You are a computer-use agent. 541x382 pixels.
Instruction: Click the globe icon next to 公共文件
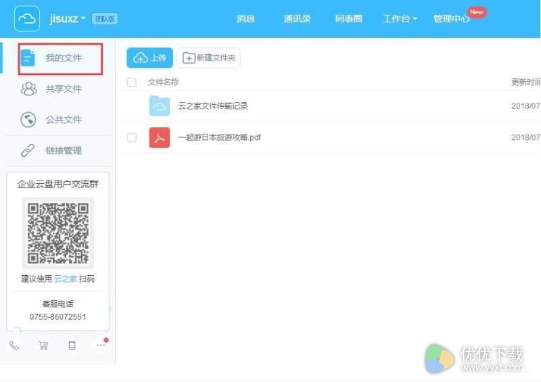(x=28, y=120)
